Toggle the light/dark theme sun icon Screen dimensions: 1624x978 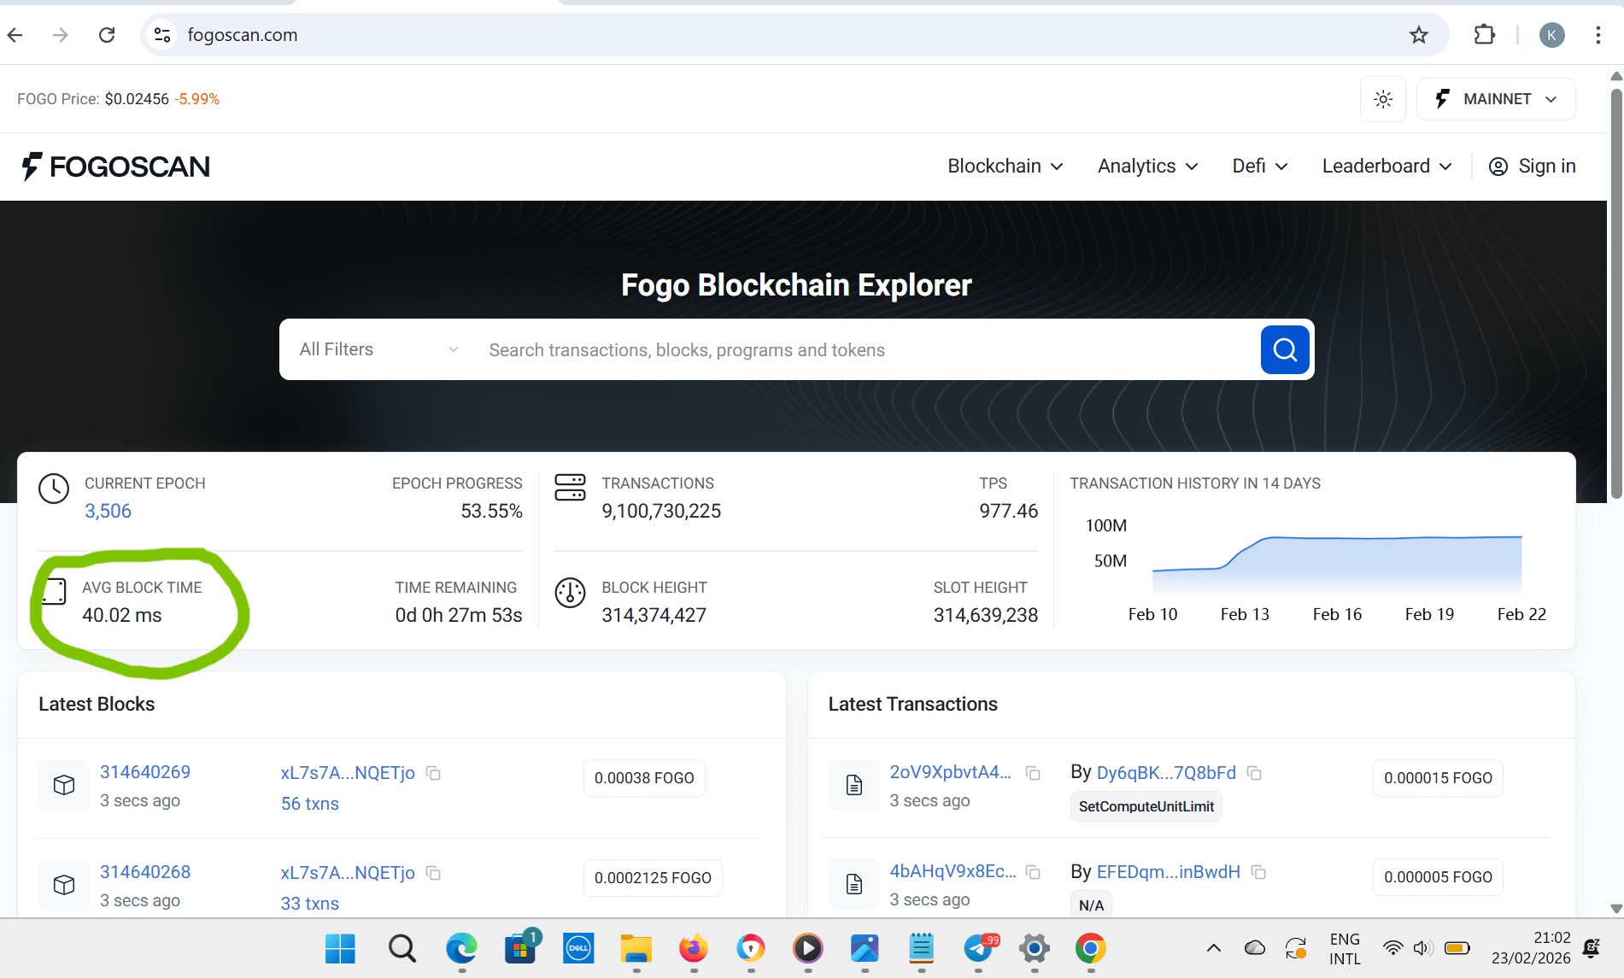(1383, 99)
